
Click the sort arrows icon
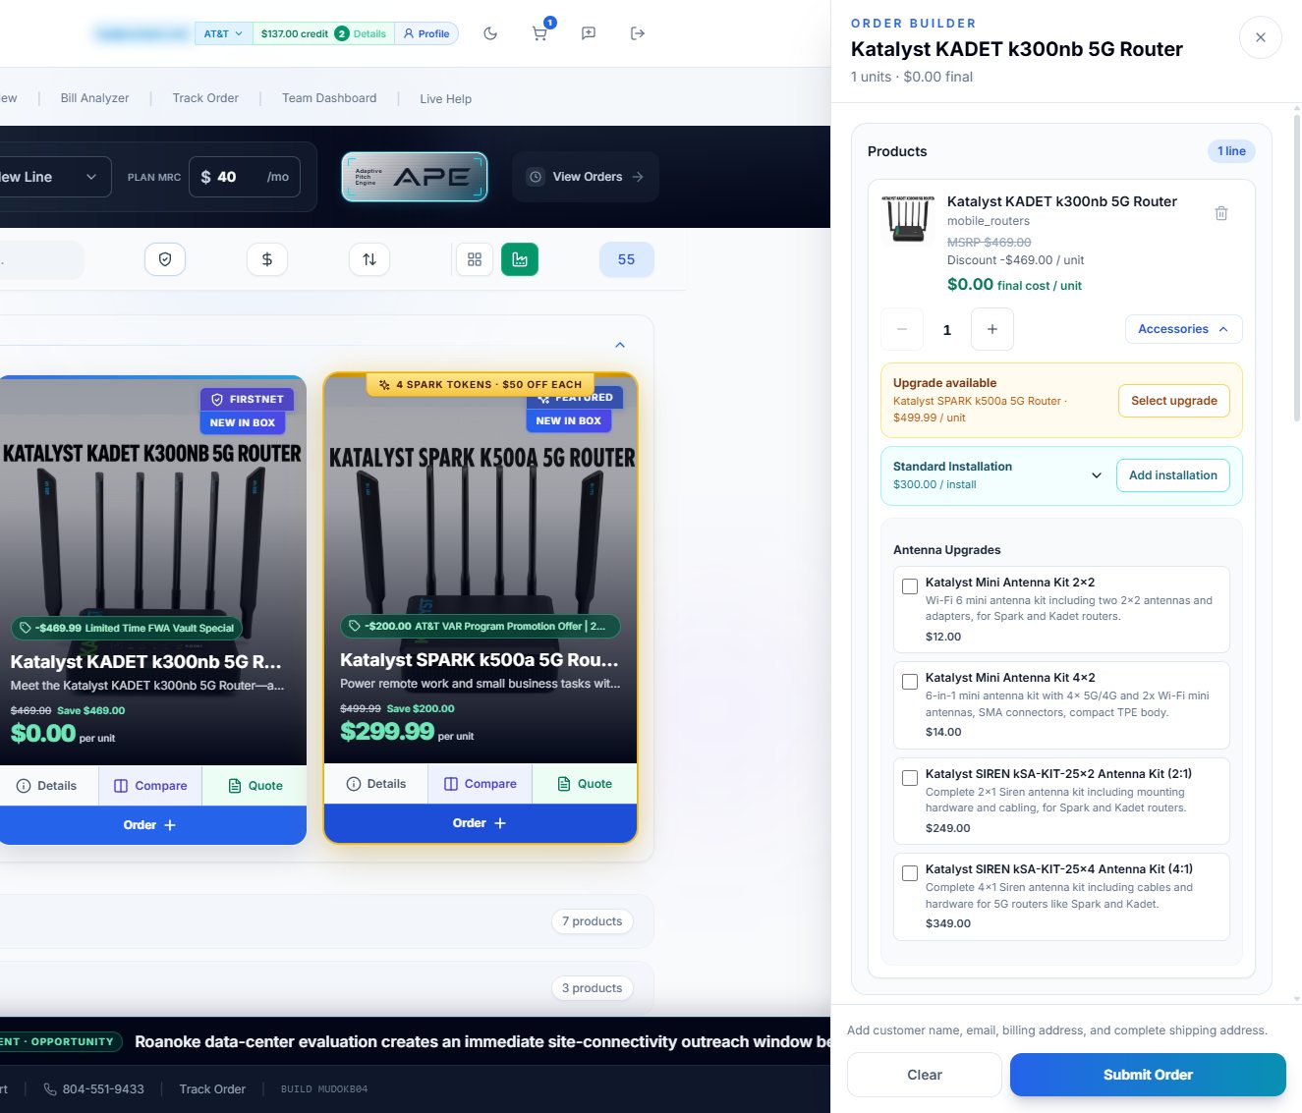(369, 259)
